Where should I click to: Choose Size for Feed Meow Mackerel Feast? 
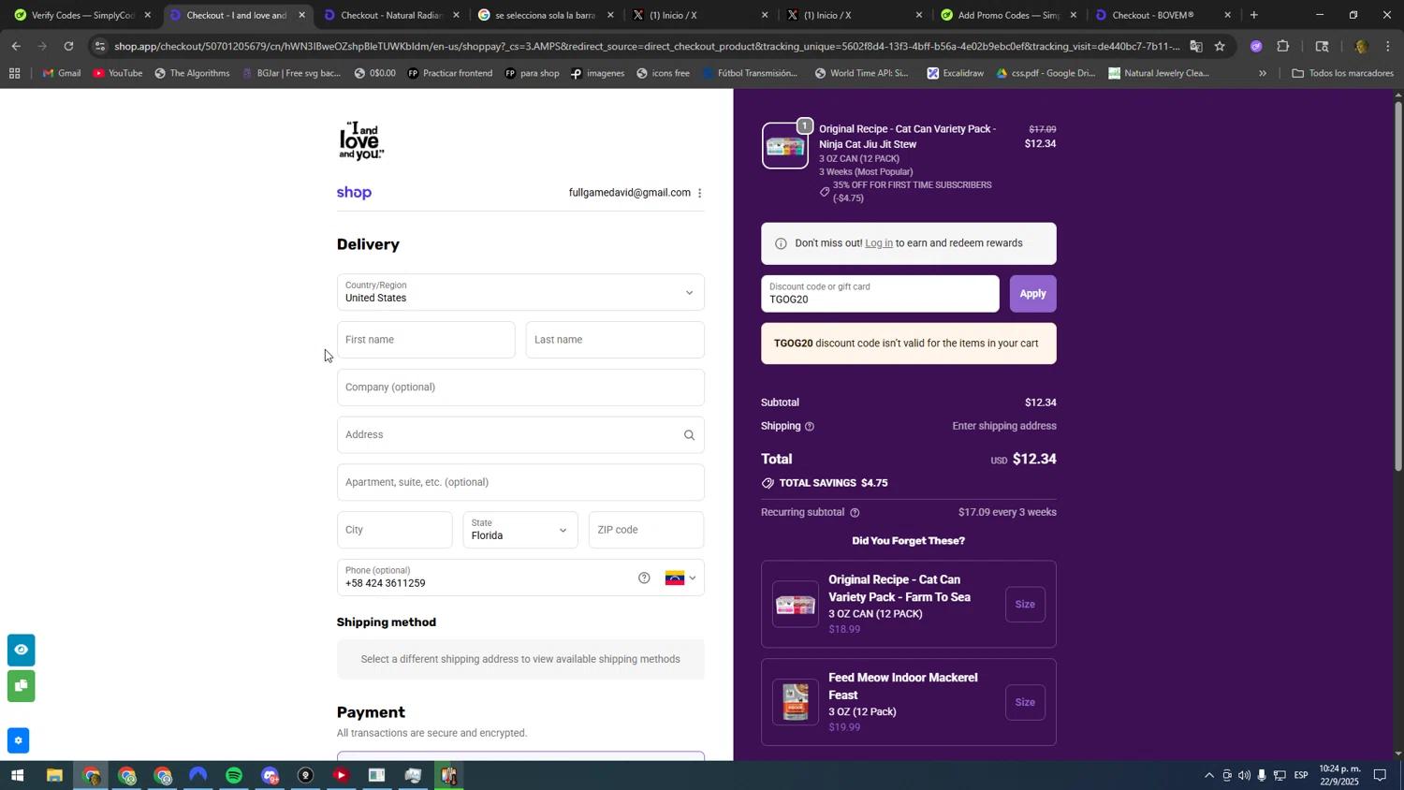click(1025, 703)
